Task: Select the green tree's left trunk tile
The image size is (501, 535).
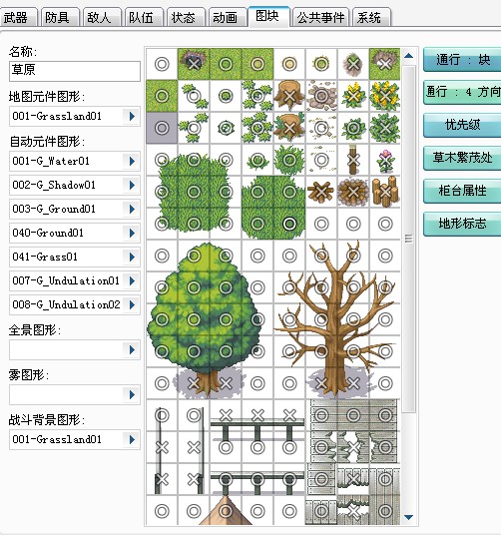Action: point(194,383)
